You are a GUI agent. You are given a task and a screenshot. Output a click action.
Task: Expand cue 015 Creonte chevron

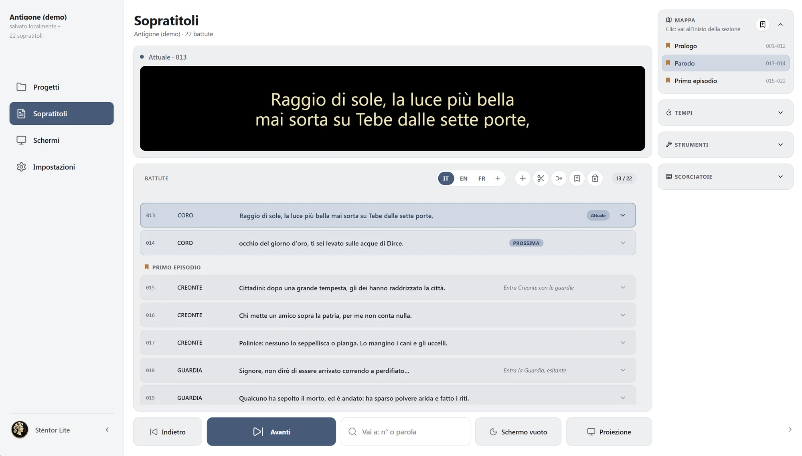(623, 288)
